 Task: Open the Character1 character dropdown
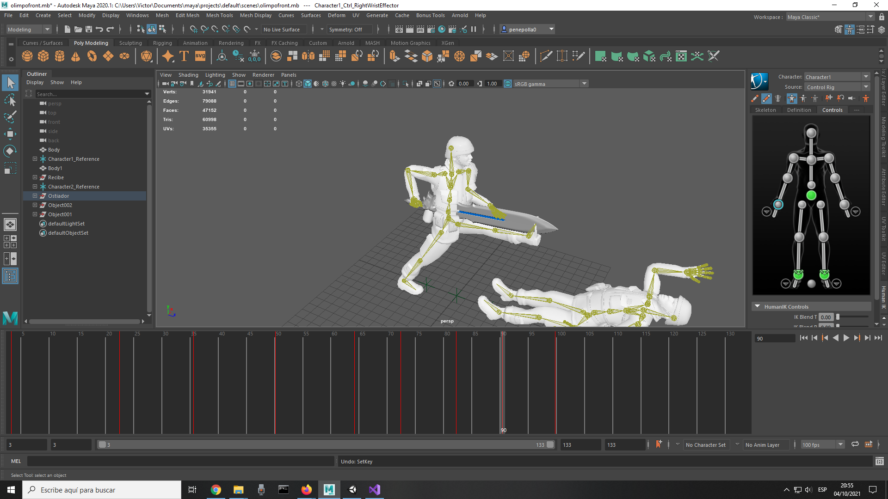[837, 77]
